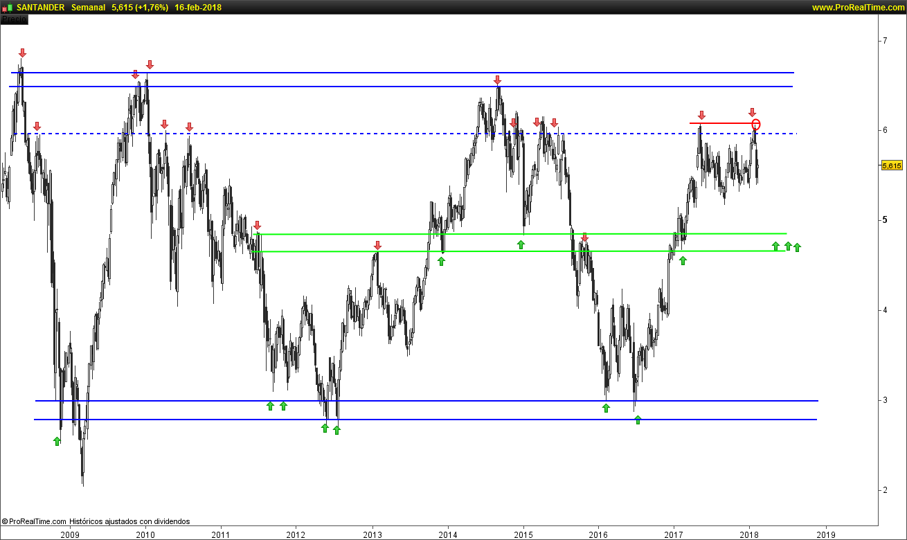Click the 16-feb-2018 date label

[x=197, y=7]
